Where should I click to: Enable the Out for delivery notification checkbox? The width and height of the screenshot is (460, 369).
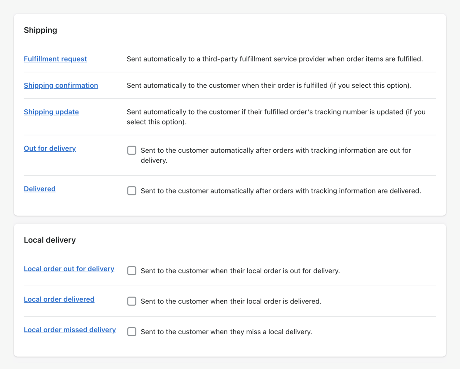coord(131,150)
